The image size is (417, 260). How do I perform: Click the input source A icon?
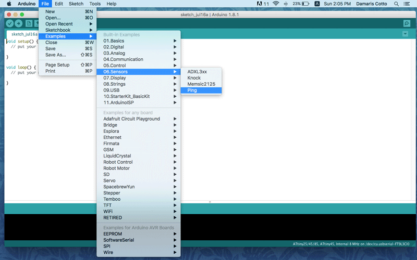(x=317, y=4)
